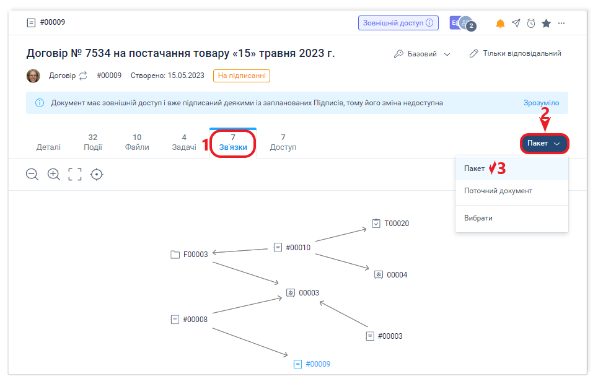Open notifications via the bell icon
Viewport: 598px width, 384px height.
(x=500, y=24)
